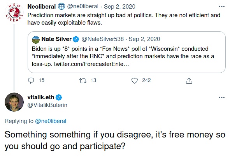
Task: Open more options on Neoliberal's tweet
Action: click(x=222, y=7)
